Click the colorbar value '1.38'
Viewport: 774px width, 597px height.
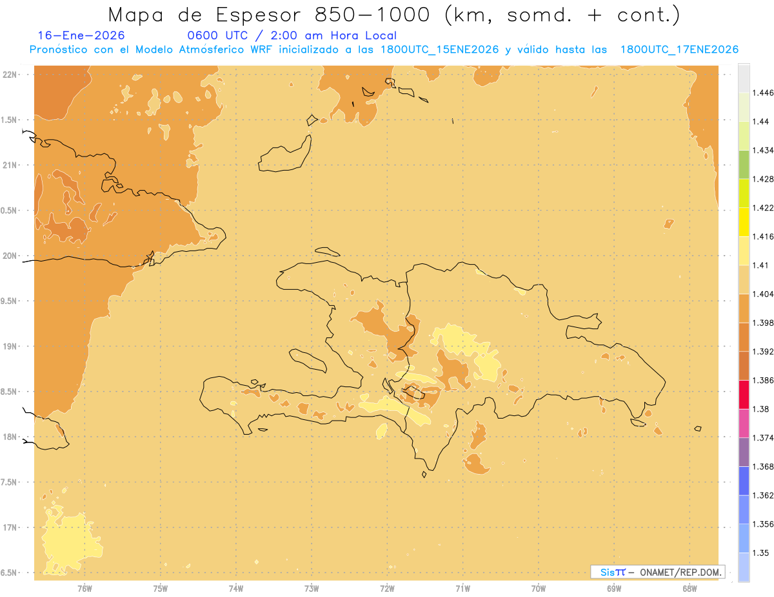pos(761,409)
